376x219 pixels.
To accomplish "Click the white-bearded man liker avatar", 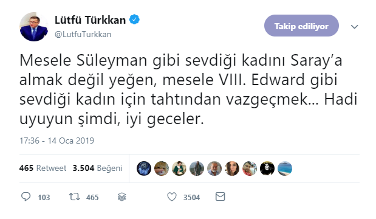I will coord(214,169).
